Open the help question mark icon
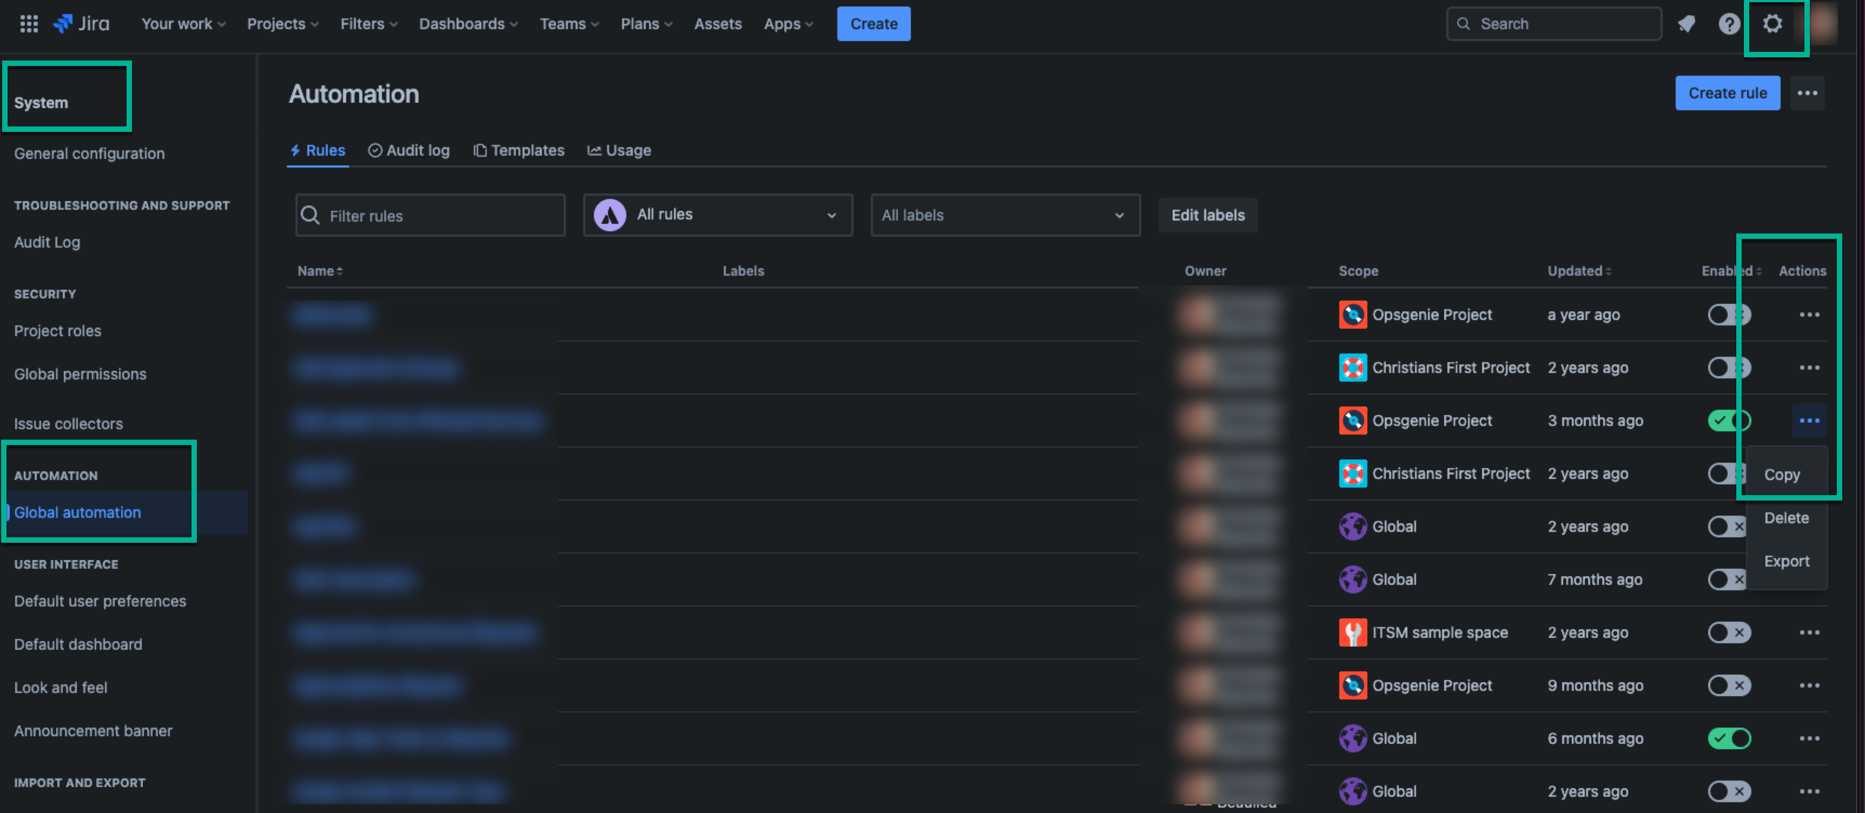This screenshot has width=1865, height=813. pos(1729,24)
